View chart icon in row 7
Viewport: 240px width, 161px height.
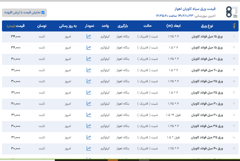coord(88,104)
